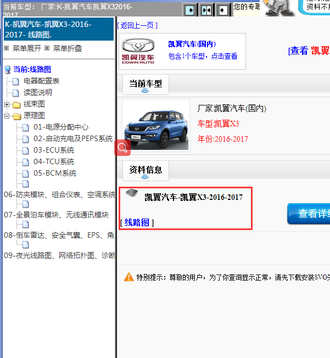Click the page icon for 读图说明
This screenshot has width=330, height=358.
point(16,93)
